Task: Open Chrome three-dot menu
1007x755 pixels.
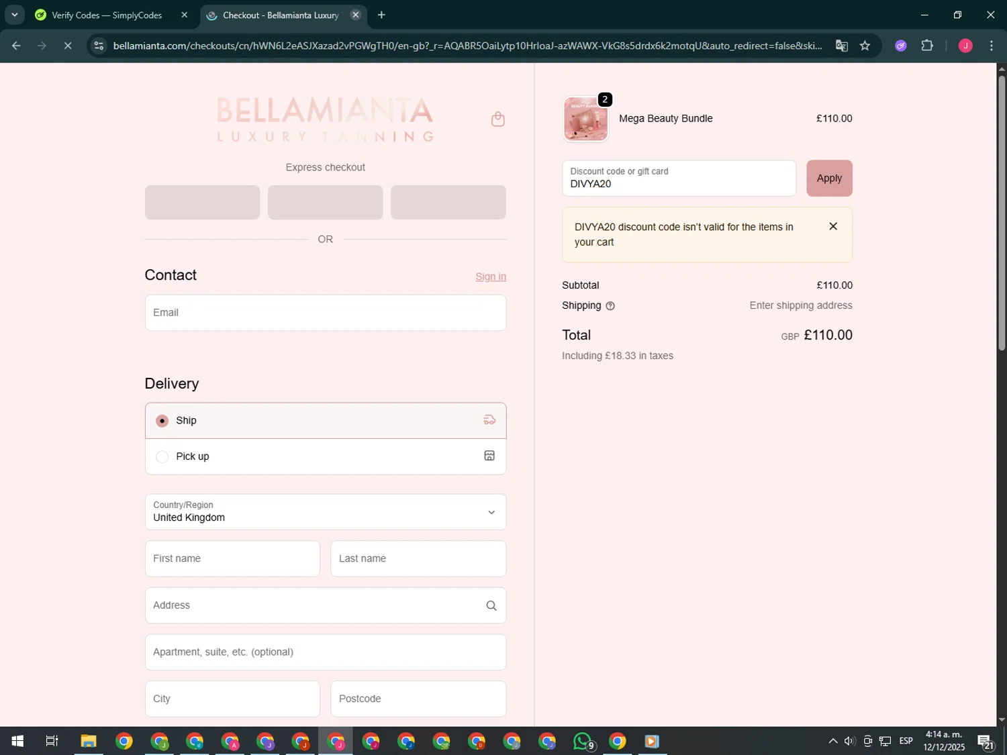Action: pyautogui.click(x=992, y=46)
